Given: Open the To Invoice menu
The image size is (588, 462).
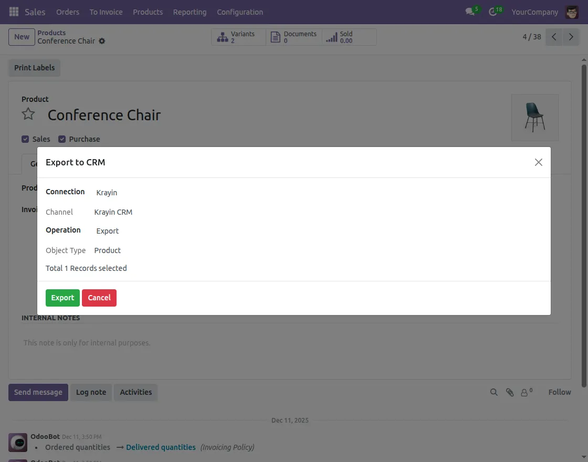Looking at the screenshot, I should pos(106,12).
